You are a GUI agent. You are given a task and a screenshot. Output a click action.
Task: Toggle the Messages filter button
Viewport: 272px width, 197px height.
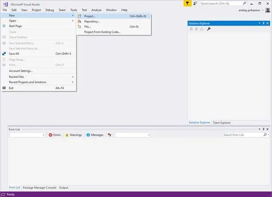[x=94, y=135]
